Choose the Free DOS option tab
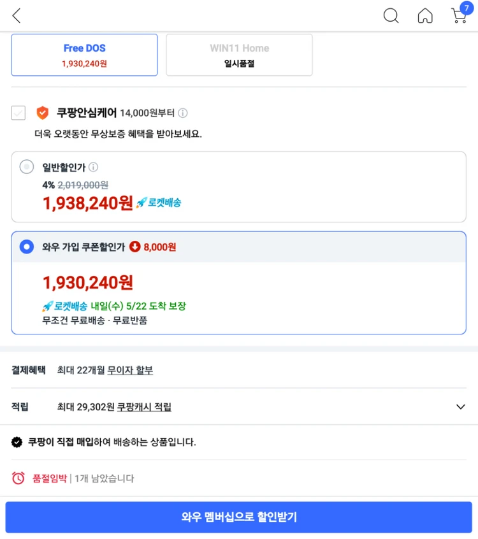Image resolution: width=478 pixels, height=539 pixels. [84, 55]
